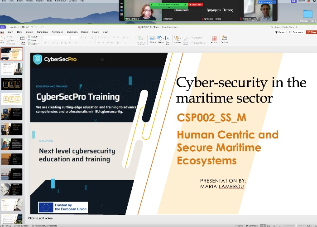Screen dimensions: 317x227
Task: Click the Comments button at top right
Action: pos(296,32)
